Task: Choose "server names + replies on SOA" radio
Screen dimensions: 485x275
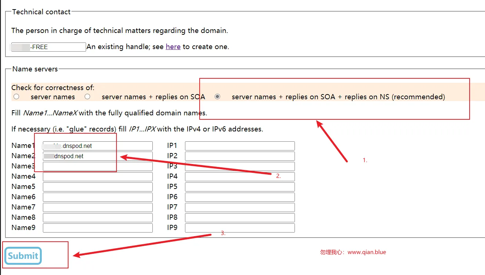Action: tap(87, 97)
